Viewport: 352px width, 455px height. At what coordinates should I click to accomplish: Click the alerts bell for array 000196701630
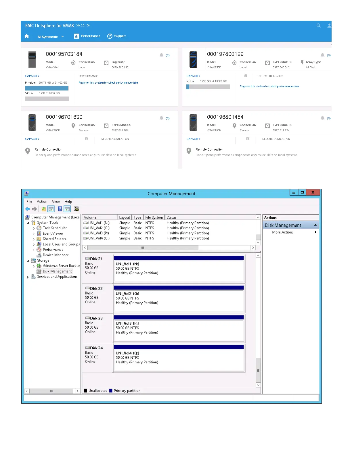(162, 118)
